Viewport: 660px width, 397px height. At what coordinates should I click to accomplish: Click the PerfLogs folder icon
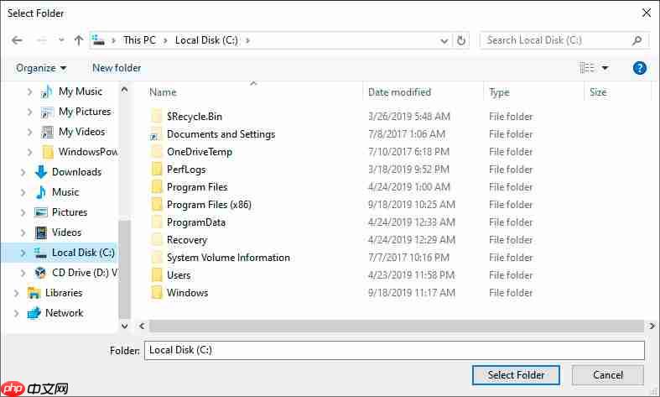tap(157, 170)
